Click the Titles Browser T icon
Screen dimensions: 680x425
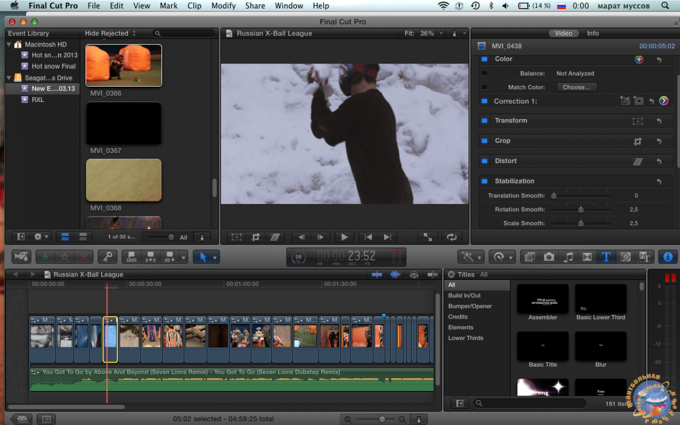(x=606, y=257)
